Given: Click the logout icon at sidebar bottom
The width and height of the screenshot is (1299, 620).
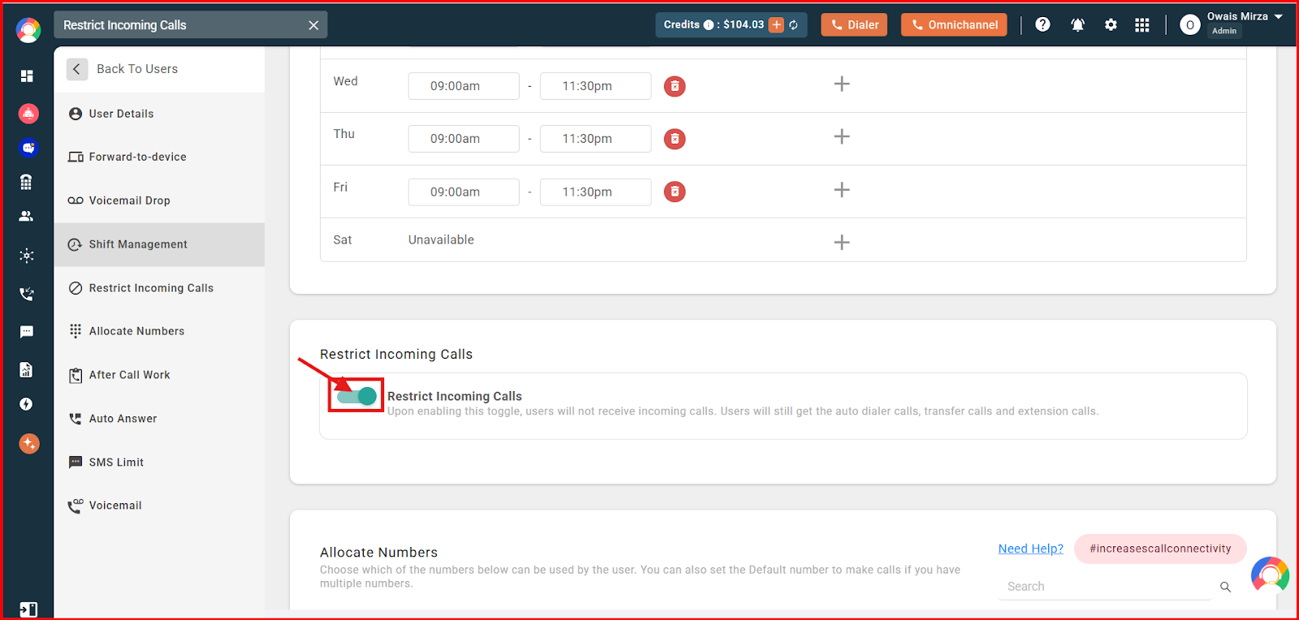Looking at the screenshot, I should pyautogui.click(x=28, y=609).
